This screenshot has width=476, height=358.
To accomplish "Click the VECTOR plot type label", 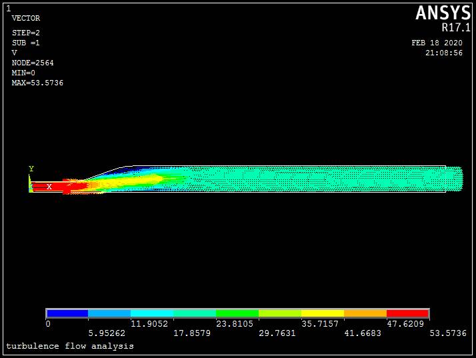I will tap(26, 18).
